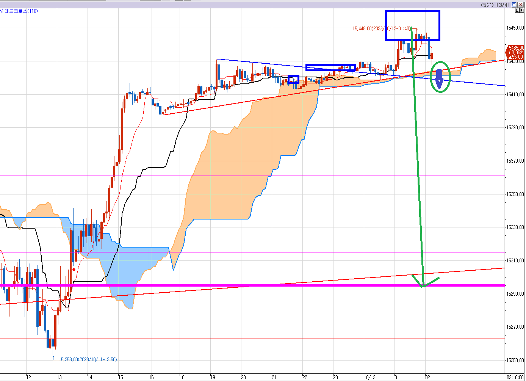Viewport: 526px width, 381px height.
Task: Click the 19 hour label on time axis
Action: (213, 377)
